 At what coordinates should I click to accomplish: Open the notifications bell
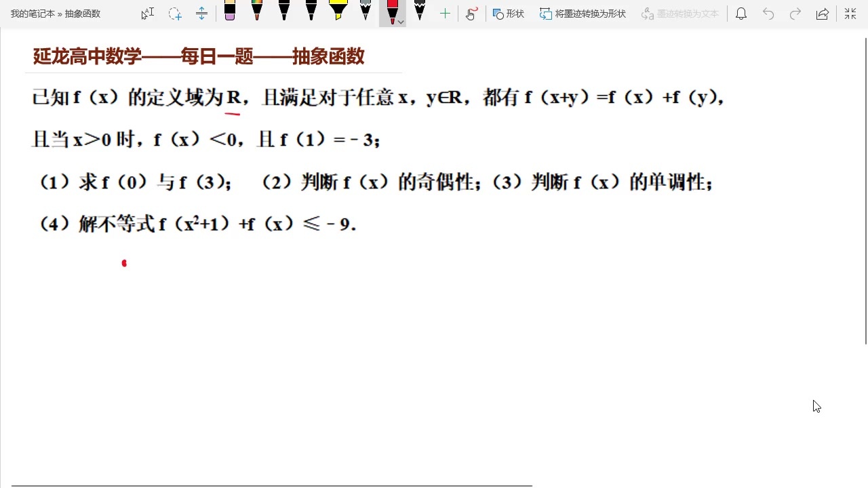point(741,14)
